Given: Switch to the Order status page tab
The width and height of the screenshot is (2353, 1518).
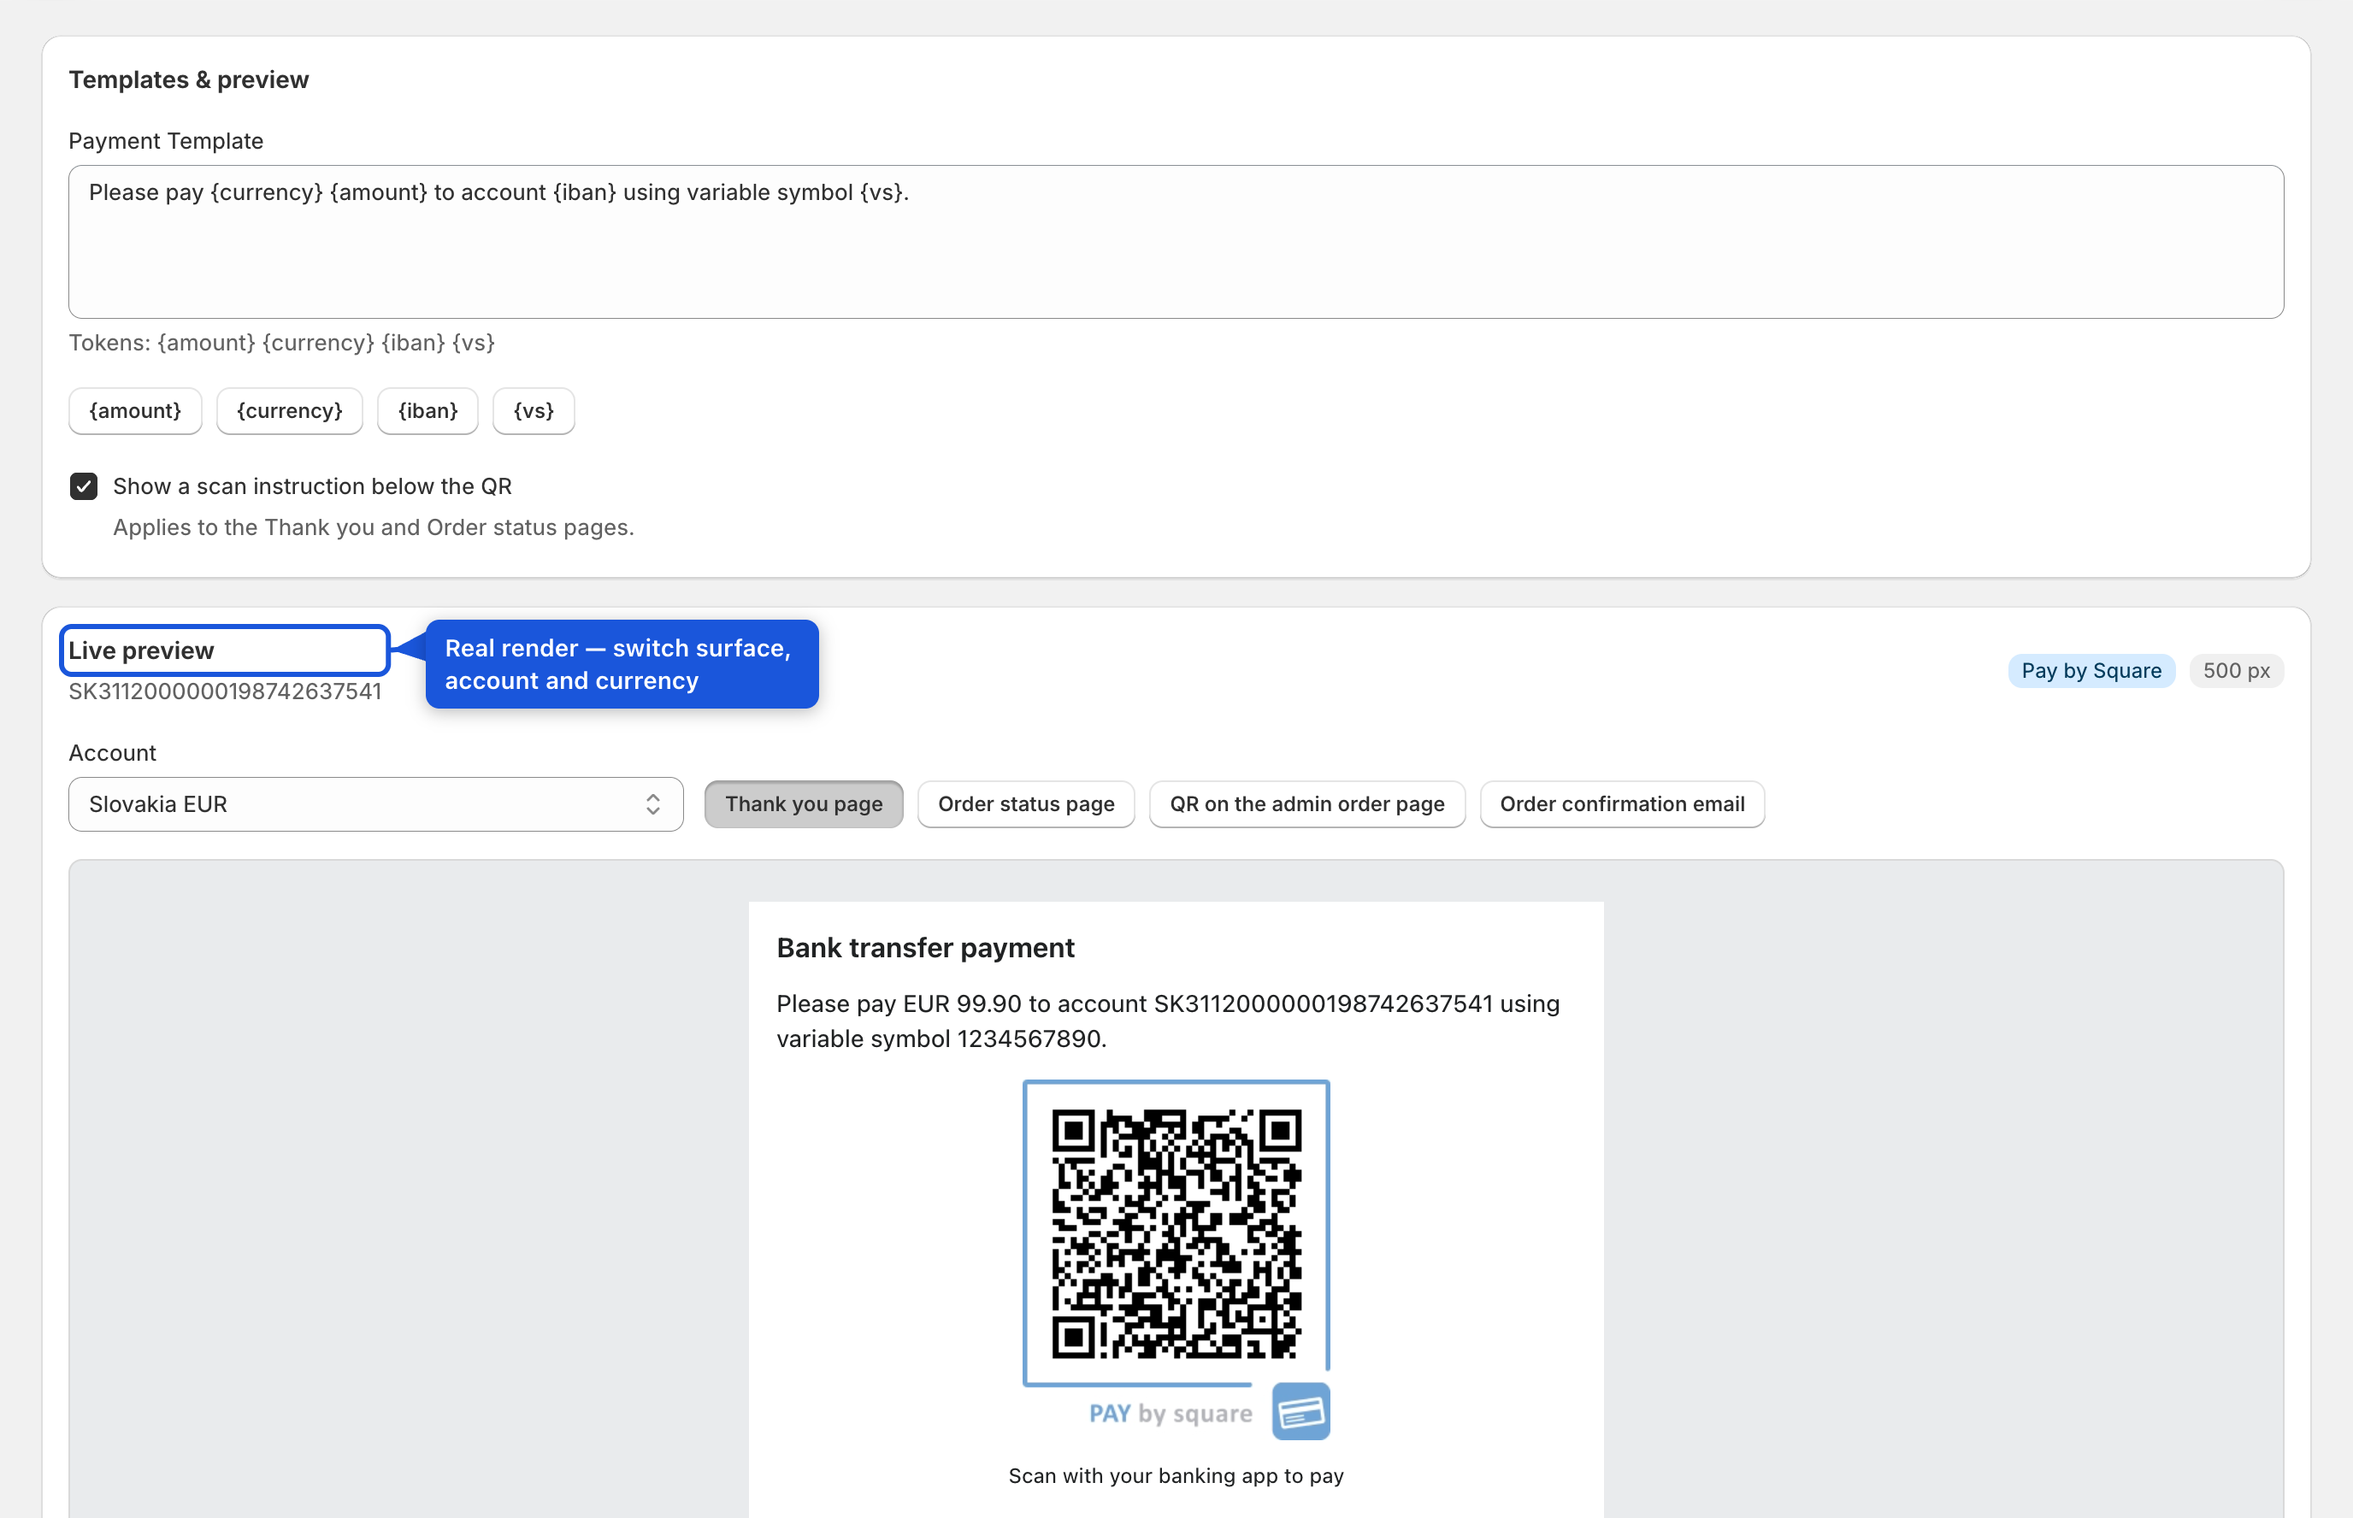Looking at the screenshot, I should [1026, 804].
